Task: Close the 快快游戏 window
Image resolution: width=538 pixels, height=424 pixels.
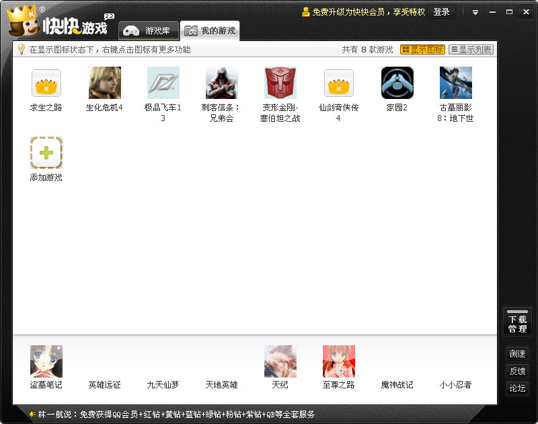Action: coord(526,12)
